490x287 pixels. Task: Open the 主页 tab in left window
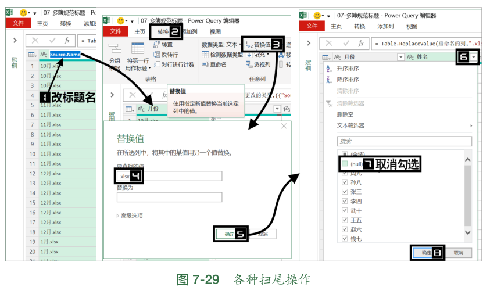(42, 23)
